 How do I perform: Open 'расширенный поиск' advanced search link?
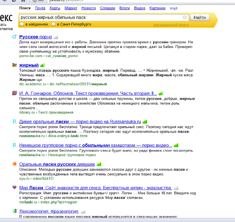171,25
